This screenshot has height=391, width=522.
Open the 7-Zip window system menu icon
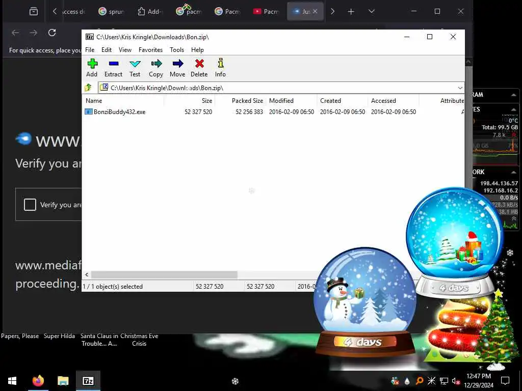90,37
